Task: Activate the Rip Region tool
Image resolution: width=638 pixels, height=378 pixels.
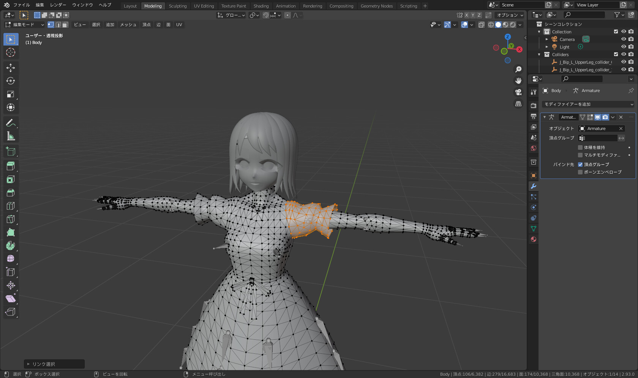Action: 11,312
